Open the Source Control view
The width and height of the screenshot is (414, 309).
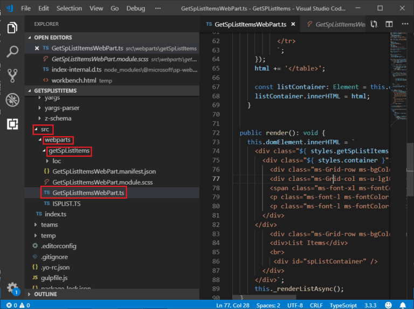click(x=12, y=76)
